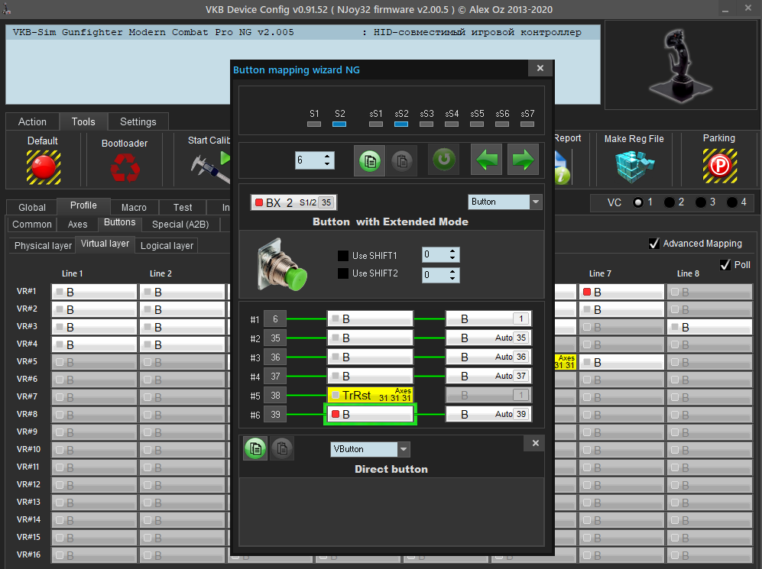Screen dimensions: 762x569
Task: Select VR#1 Line 1 B cell
Action: coord(94,292)
